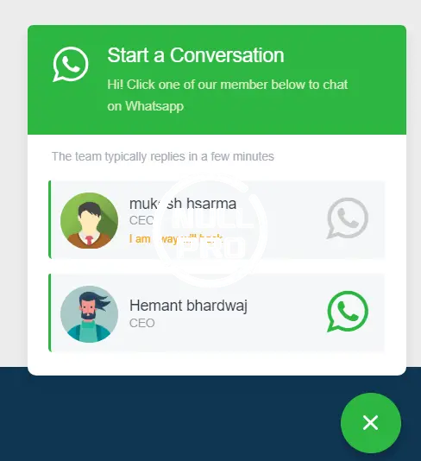Click CEO label under Hemant bhardwaj
Viewport: 421px width, 461px height.
click(x=141, y=323)
